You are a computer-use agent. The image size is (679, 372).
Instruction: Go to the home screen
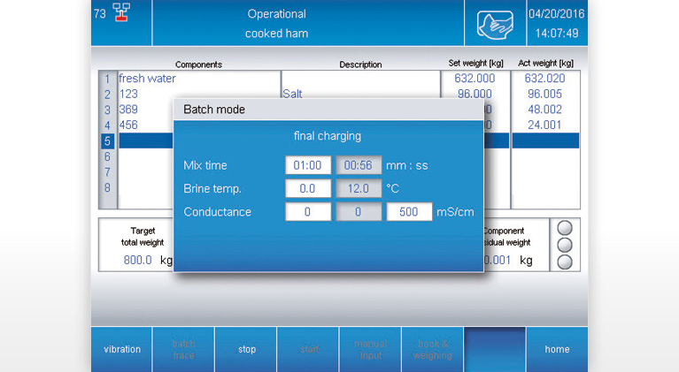pyautogui.click(x=557, y=349)
